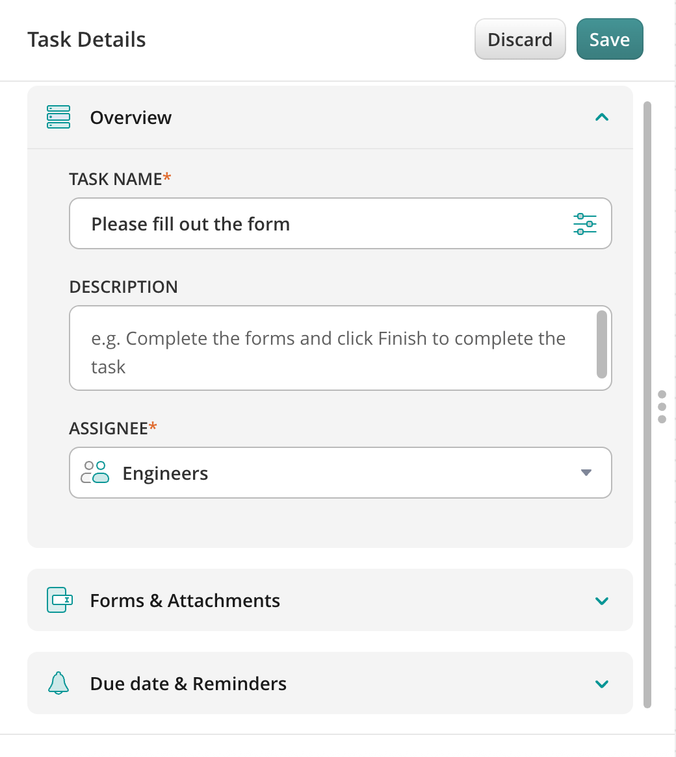The height and width of the screenshot is (757, 676).
Task: Click the Description box scrollbar
Action: pyautogui.click(x=602, y=344)
